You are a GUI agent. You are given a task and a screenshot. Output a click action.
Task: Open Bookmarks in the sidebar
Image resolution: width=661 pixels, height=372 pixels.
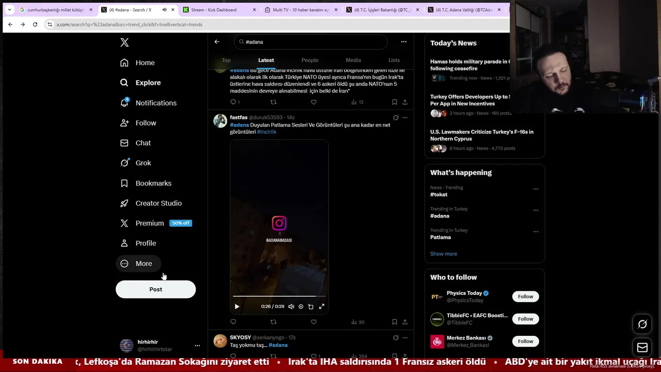pos(146,183)
